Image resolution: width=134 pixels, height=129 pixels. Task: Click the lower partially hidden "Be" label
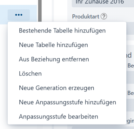131,93
